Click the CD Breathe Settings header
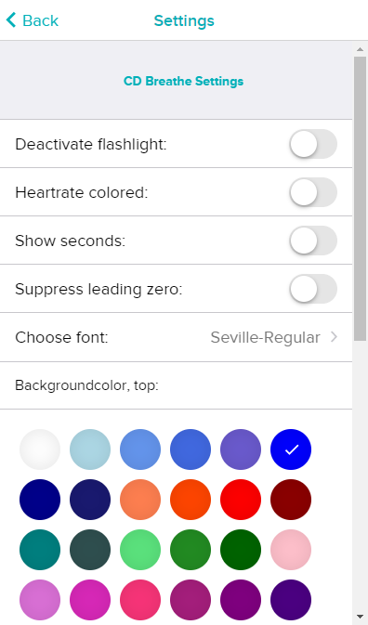 click(183, 81)
